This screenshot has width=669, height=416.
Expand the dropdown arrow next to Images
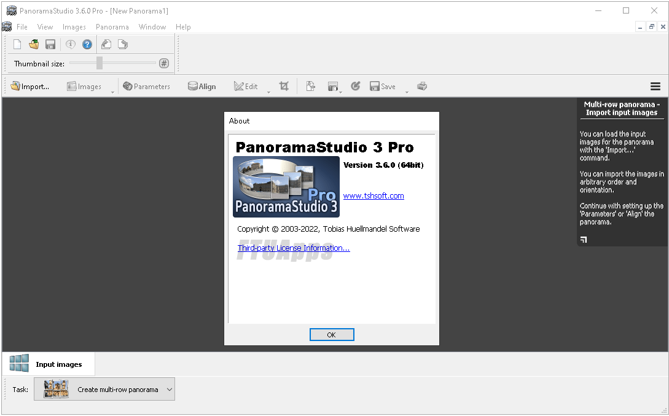click(112, 92)
